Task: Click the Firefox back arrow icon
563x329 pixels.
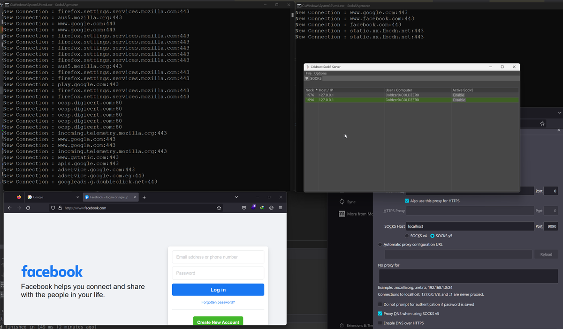Action: coord(9,208)
